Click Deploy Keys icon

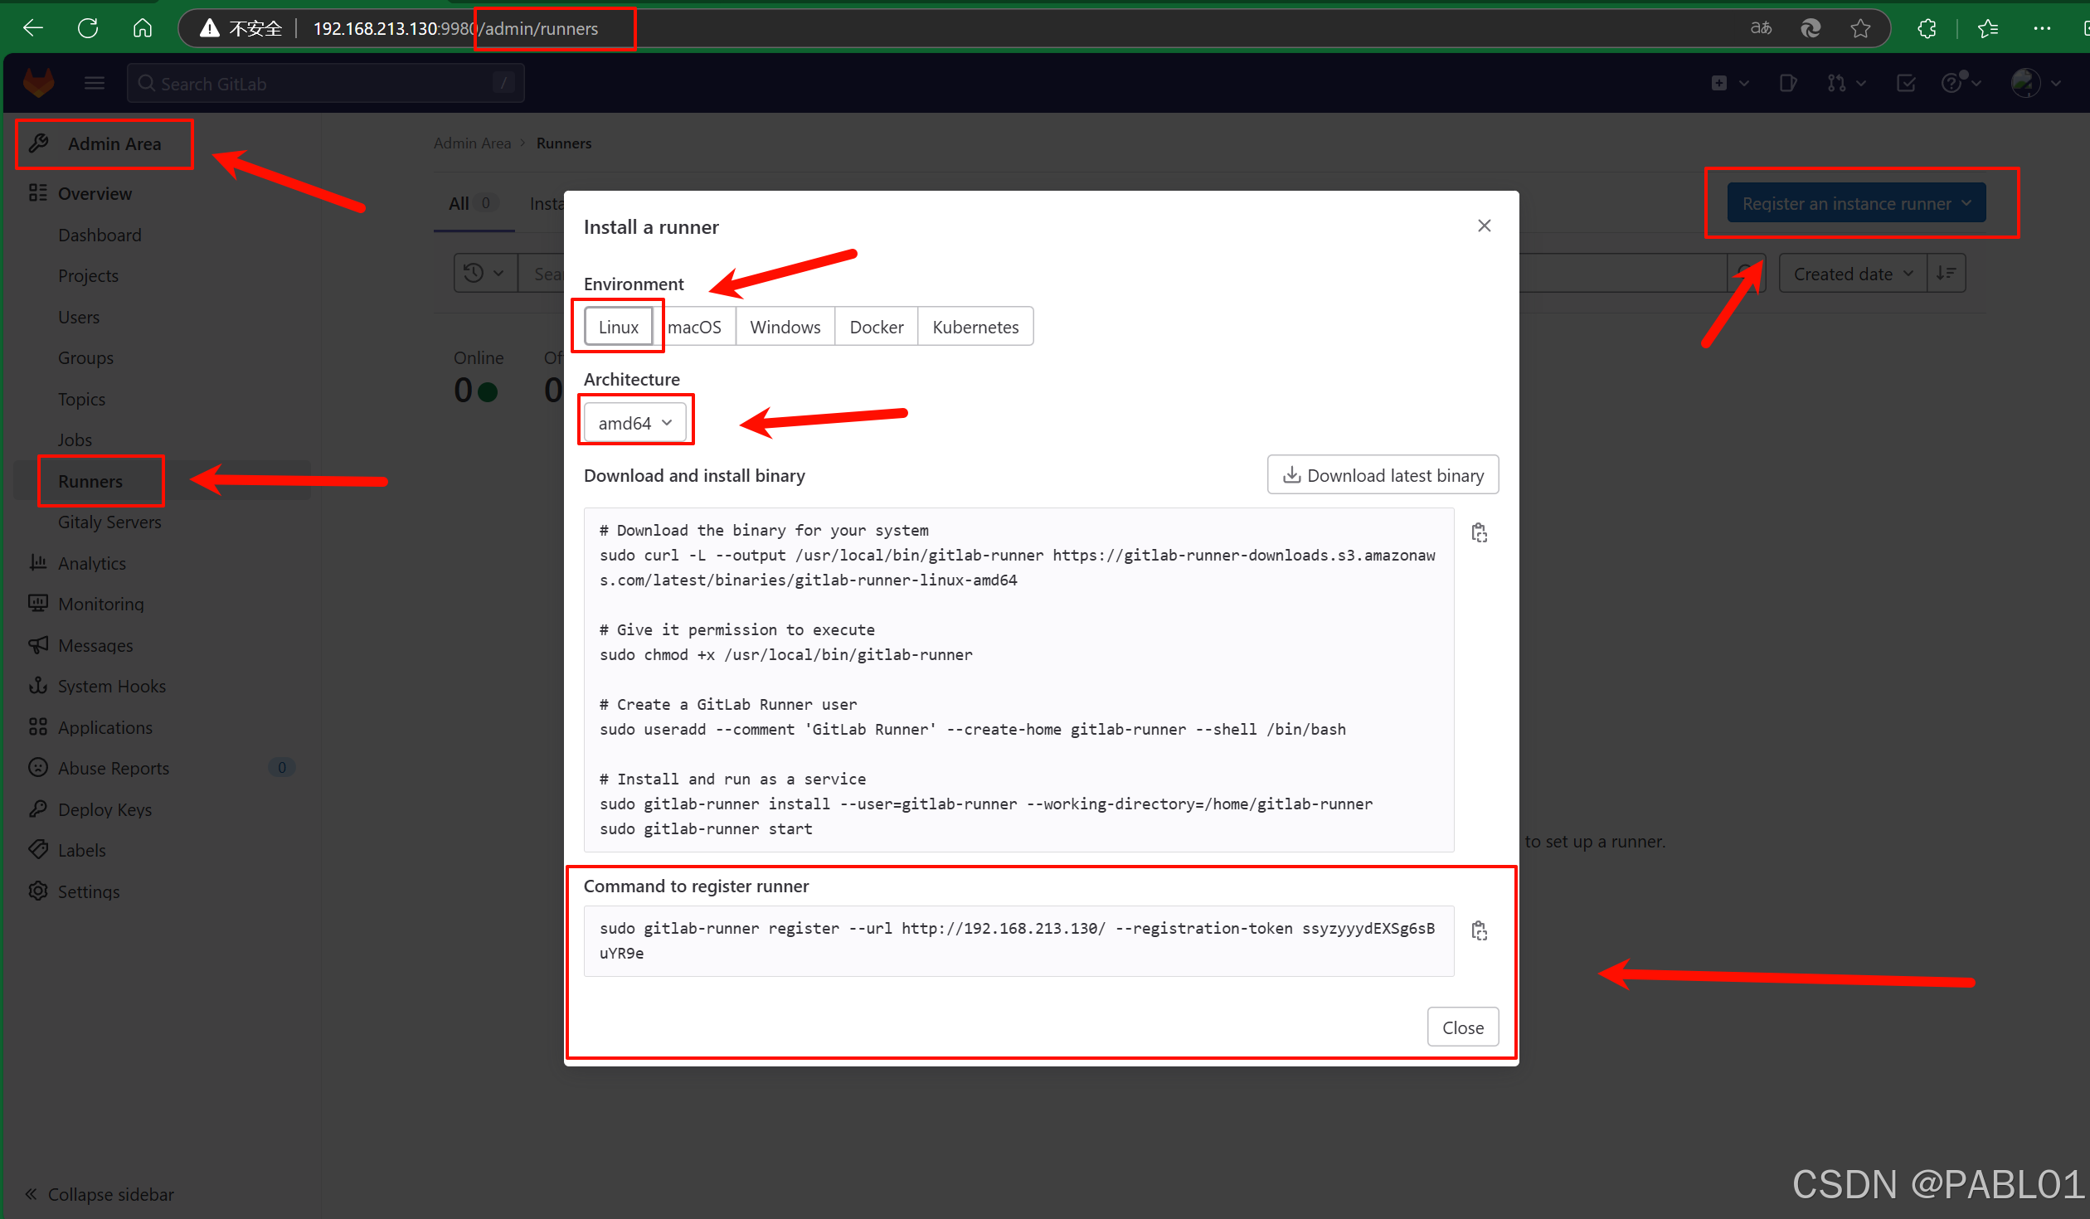(39, 809)
